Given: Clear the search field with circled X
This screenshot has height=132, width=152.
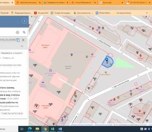Looking at the screenshot, I should coord(18,32).
